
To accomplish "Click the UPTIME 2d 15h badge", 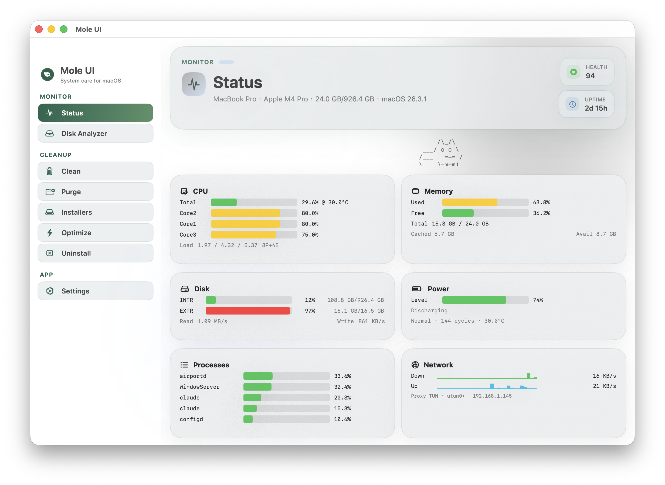I will click(x=586, y=104).
